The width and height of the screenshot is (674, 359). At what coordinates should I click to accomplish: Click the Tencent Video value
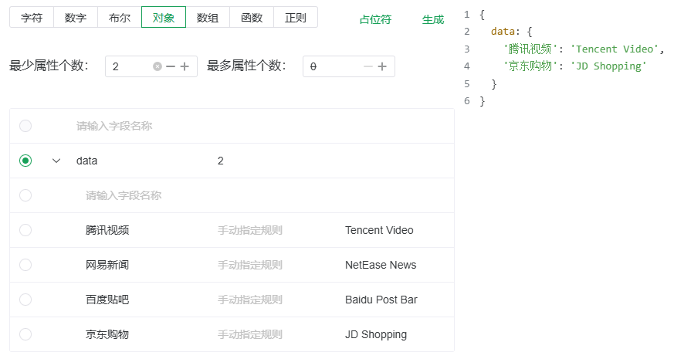click(x=379, y=230)
